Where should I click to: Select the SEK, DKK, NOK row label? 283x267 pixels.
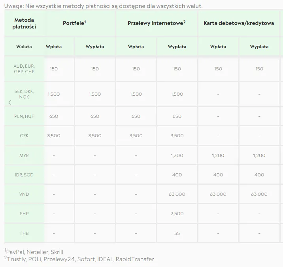click(24, 94)
